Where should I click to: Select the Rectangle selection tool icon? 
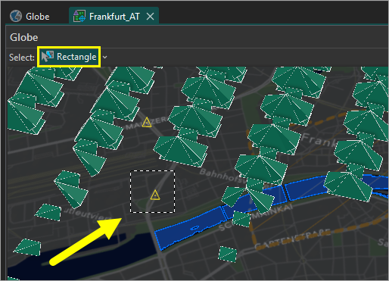pos(48,57)
